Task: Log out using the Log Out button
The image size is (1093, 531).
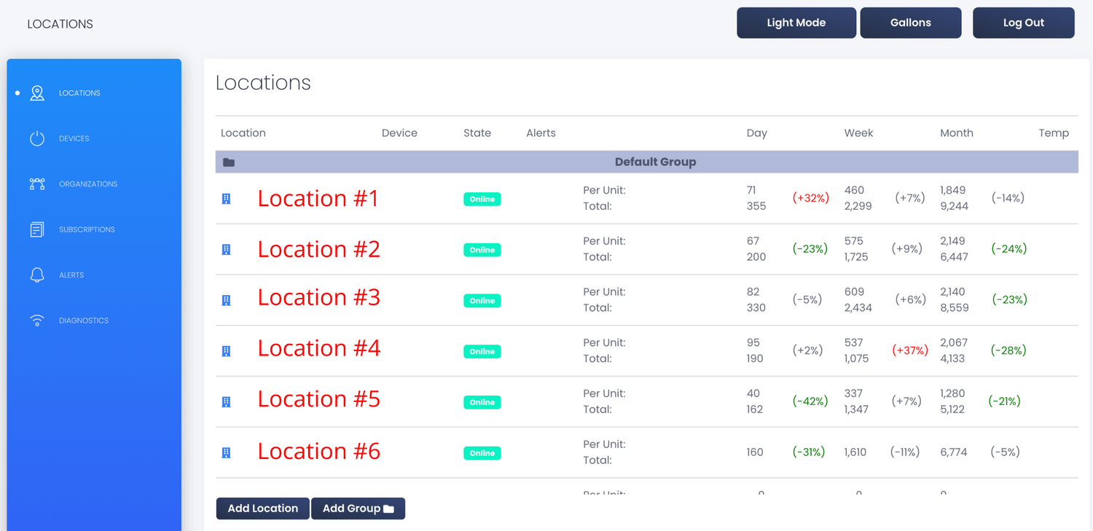Action: pos(1023,23)
